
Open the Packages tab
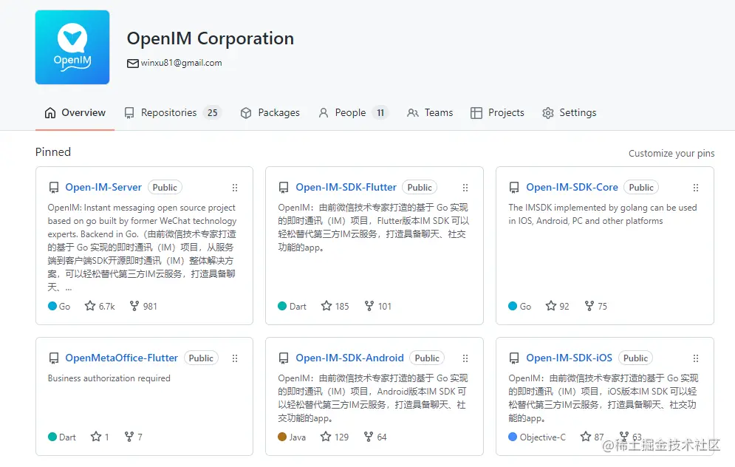pos(270,113)
